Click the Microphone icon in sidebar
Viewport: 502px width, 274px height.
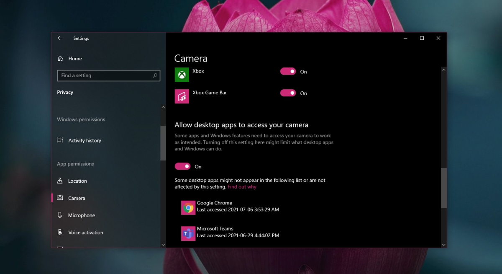(x=60, y=215)
